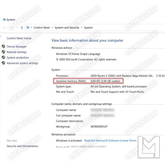Click the Up arrow navigation button
165x165 pixels.
pos(22,28)
